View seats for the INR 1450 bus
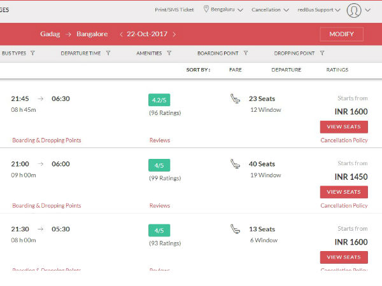382x286 pixels. [x=343, y=192]
